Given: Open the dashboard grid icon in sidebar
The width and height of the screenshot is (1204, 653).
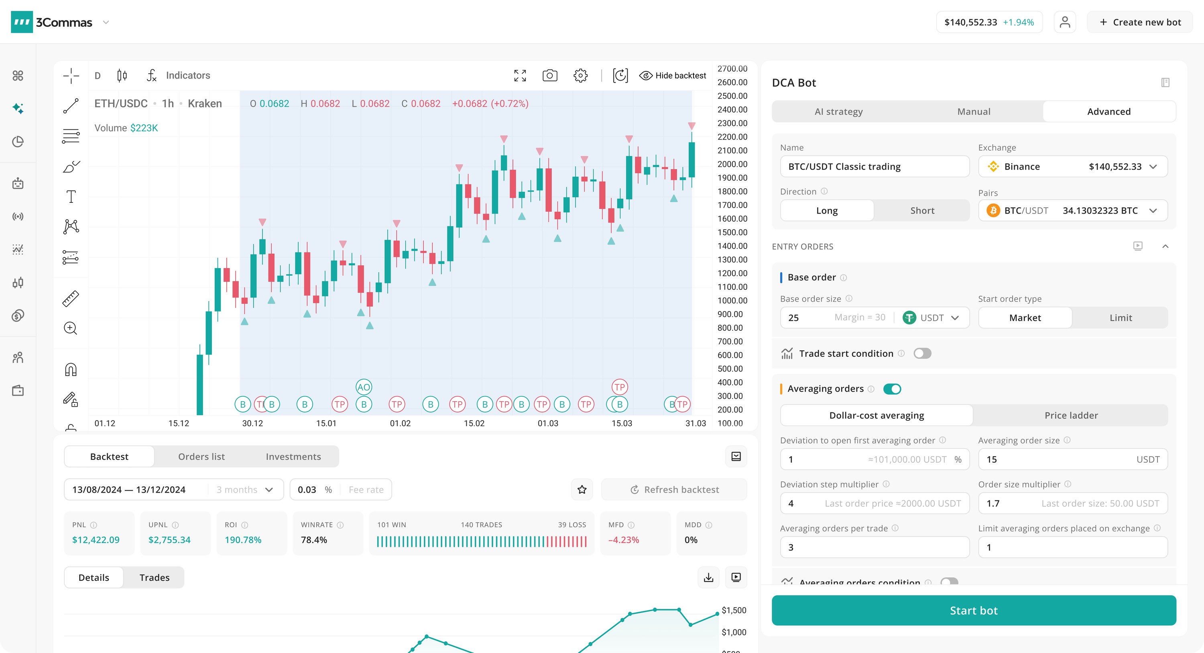Looking at the screenshot, I should coord(18,76).
